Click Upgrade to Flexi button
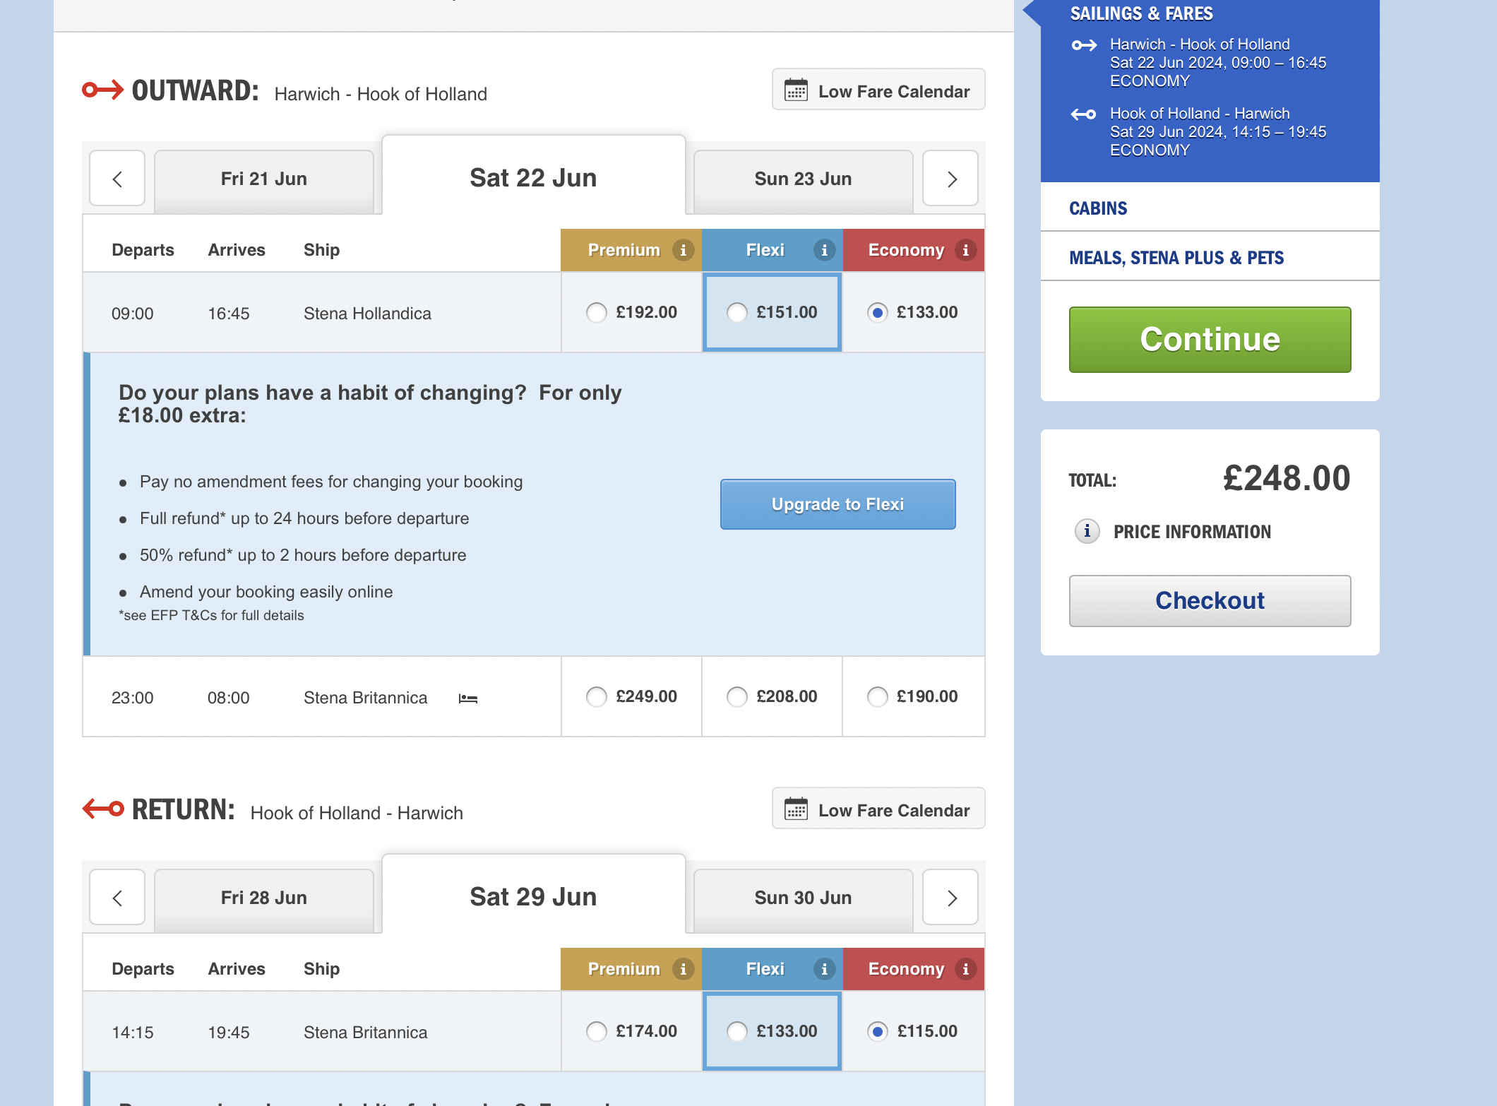The width and height of the screenshot is (1497, 1106). pos(837,504)
